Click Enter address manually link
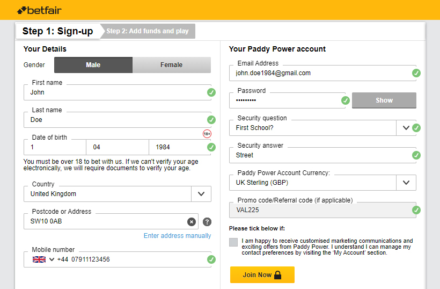Screen dimensions: 440x289 (x=178, y=236)
